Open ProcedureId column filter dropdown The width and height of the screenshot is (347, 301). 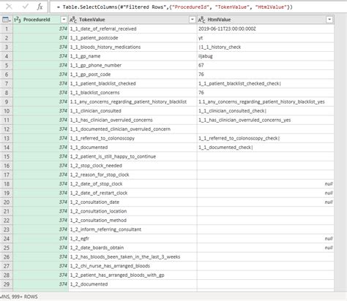[64, 20]
